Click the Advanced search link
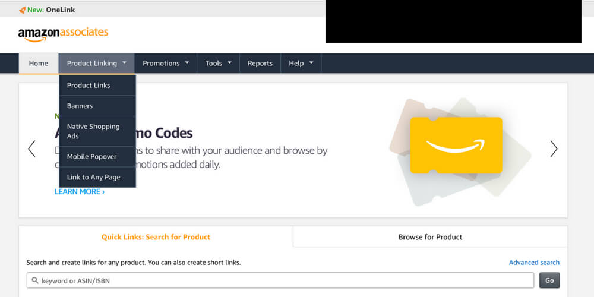The width and height of the screenshot is (594, 297). 534,263
